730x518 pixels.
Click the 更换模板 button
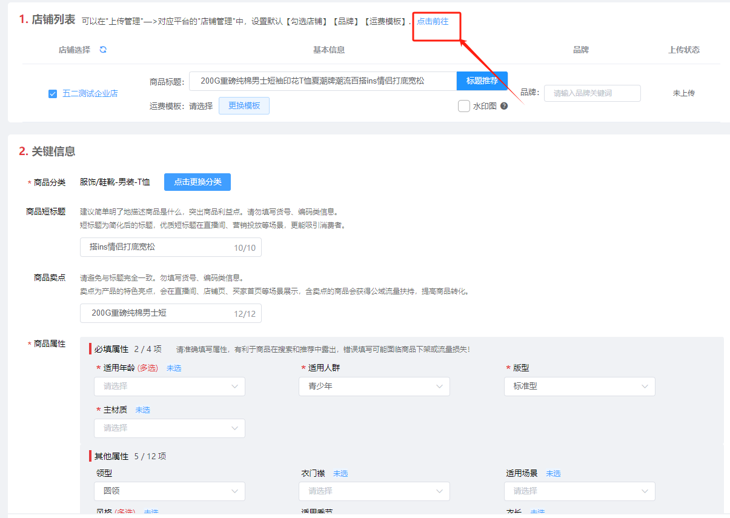point(244,106)
